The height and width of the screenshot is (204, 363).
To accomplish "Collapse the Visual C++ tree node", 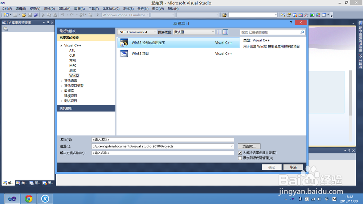I will click(x=61, y=45).
